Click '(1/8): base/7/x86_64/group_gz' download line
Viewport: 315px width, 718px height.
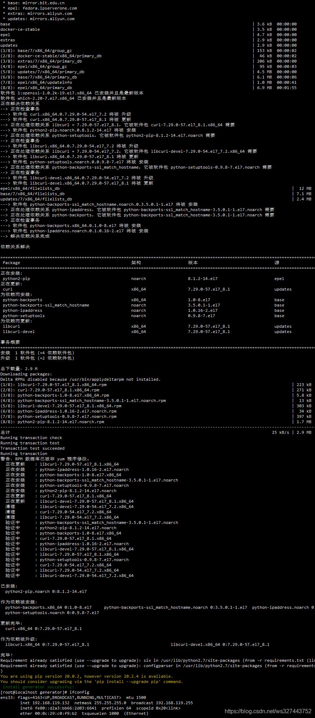click(36, 51)
